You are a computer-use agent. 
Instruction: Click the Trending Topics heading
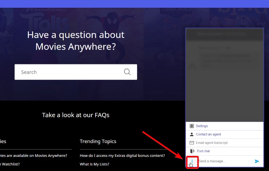98,141
